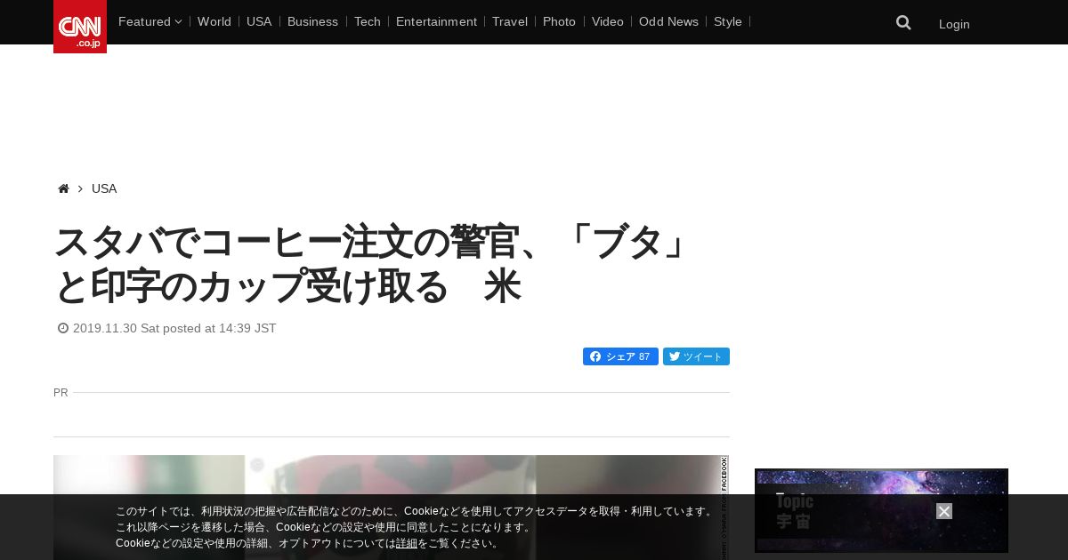
Task: Click the article headline スタバでコーヒー注文の警官
Action: (374, 264)
